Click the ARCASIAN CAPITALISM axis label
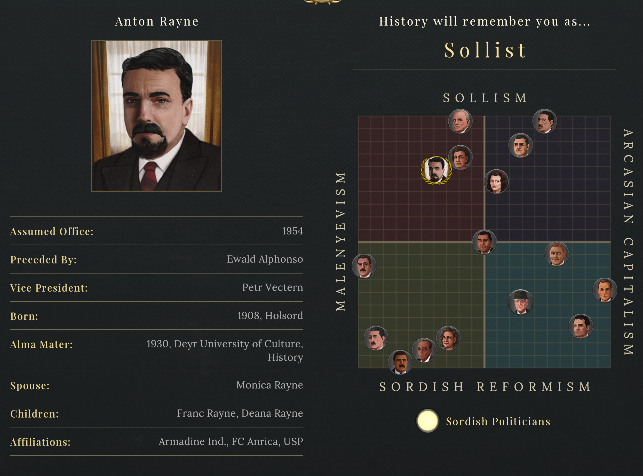Viewport: 643px width, 476px height. (628, 242)
